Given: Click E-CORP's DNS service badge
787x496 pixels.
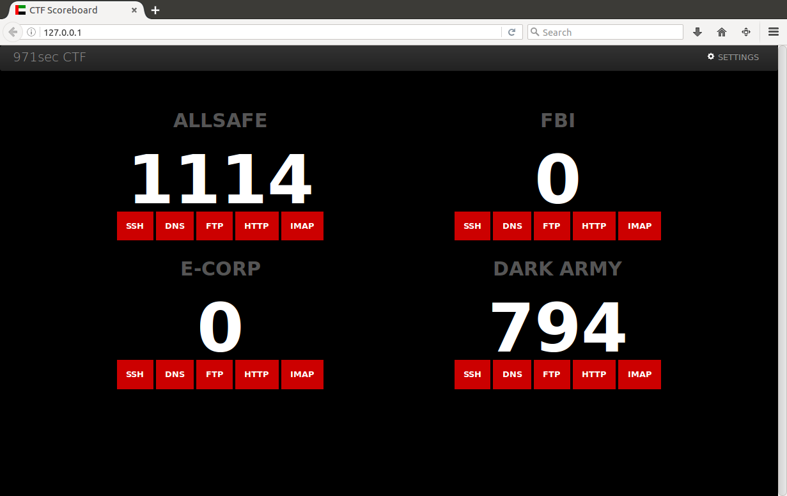Looking at the screenshot, I should pyautogui.click(x=175, y=375).
